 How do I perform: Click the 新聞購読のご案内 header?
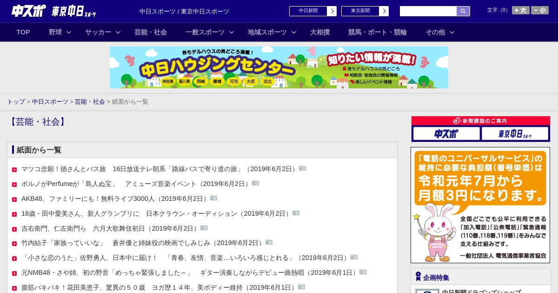[481, 121]
